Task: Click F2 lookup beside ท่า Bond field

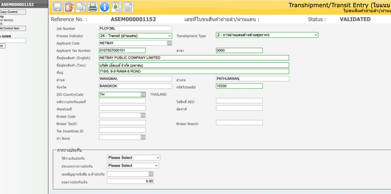Action: [x=143, y=137]
